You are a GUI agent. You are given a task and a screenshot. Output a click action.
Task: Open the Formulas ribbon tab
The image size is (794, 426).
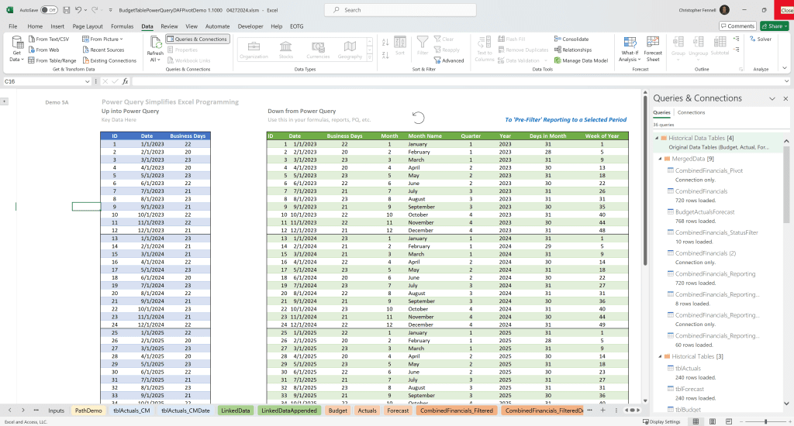tap(122, 26)
